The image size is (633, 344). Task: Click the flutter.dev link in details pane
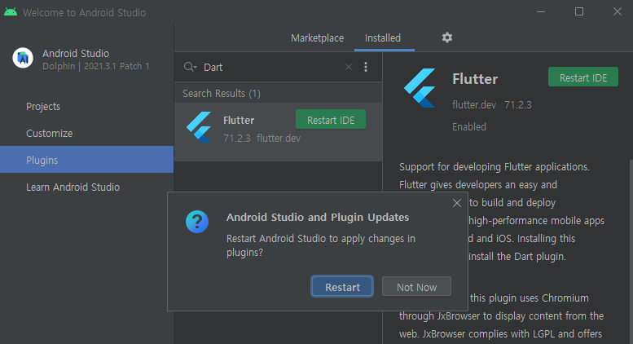(x=474, y=105)
